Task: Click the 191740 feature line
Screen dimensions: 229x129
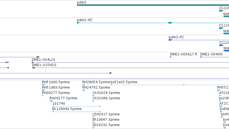Action: pos(76,106)
